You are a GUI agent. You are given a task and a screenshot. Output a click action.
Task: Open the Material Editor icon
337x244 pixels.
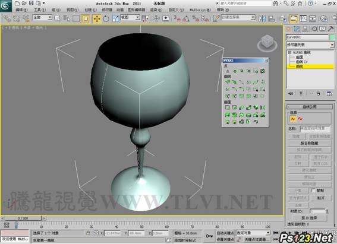324,18
